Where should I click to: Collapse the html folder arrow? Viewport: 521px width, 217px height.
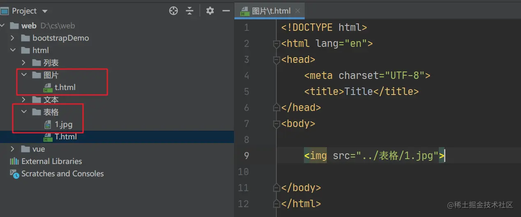click(12, 50)
